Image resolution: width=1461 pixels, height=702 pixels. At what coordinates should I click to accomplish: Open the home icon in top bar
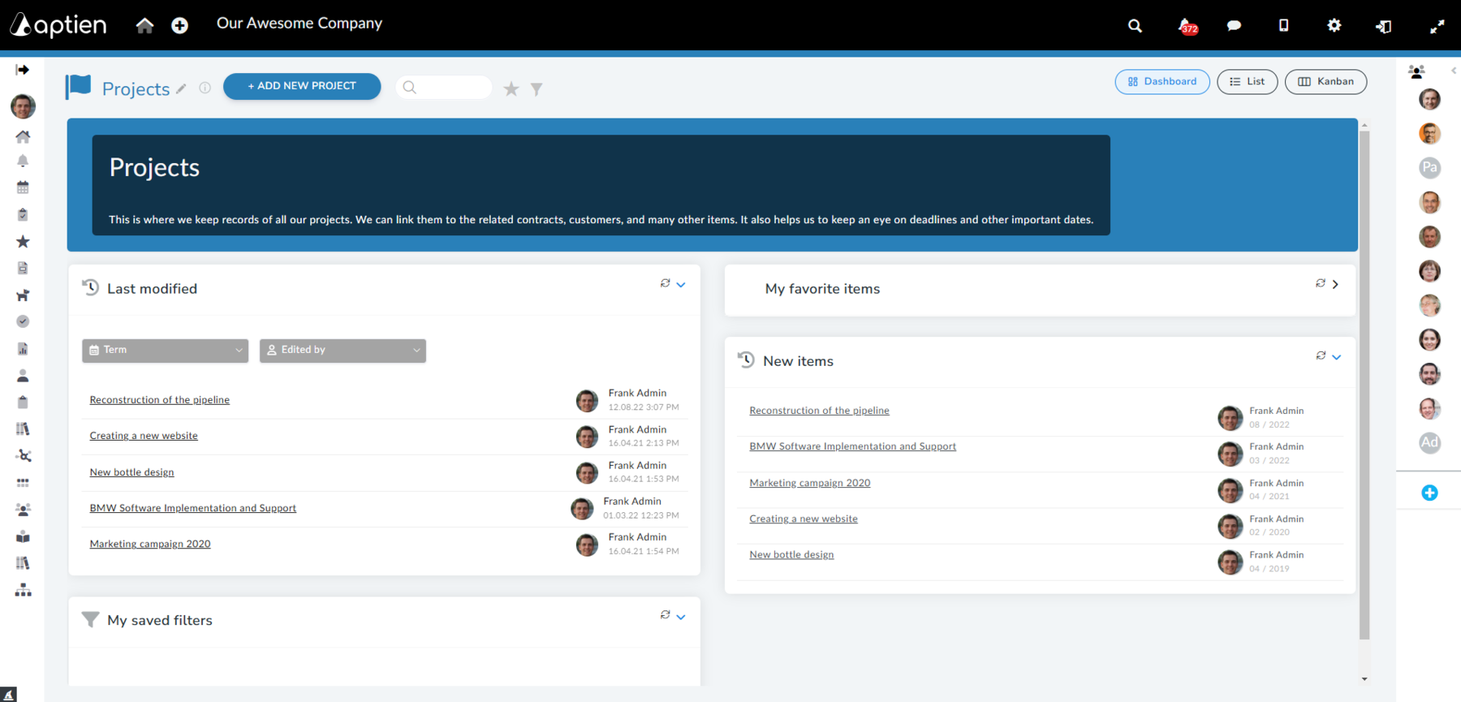pyautogui.click(x=144, y=26)
